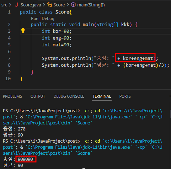Click the "평균: " string on line 8
Viewport: 171px width, 169px height.
click(x=104, y=65)
